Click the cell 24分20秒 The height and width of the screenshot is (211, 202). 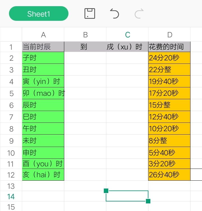point(169,58)
